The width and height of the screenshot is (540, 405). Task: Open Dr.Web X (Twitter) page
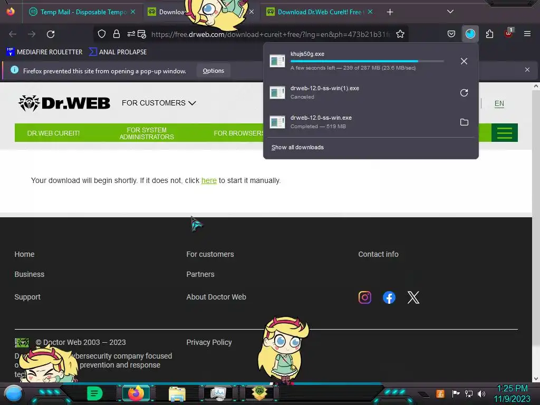click(x=413, y=297)
